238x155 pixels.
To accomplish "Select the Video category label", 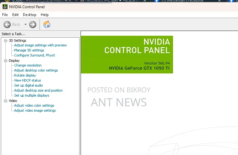I will (13, 101).
